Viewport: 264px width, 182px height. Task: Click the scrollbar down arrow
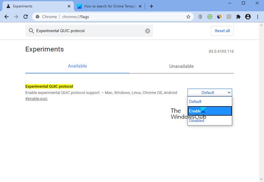[261, 179]
